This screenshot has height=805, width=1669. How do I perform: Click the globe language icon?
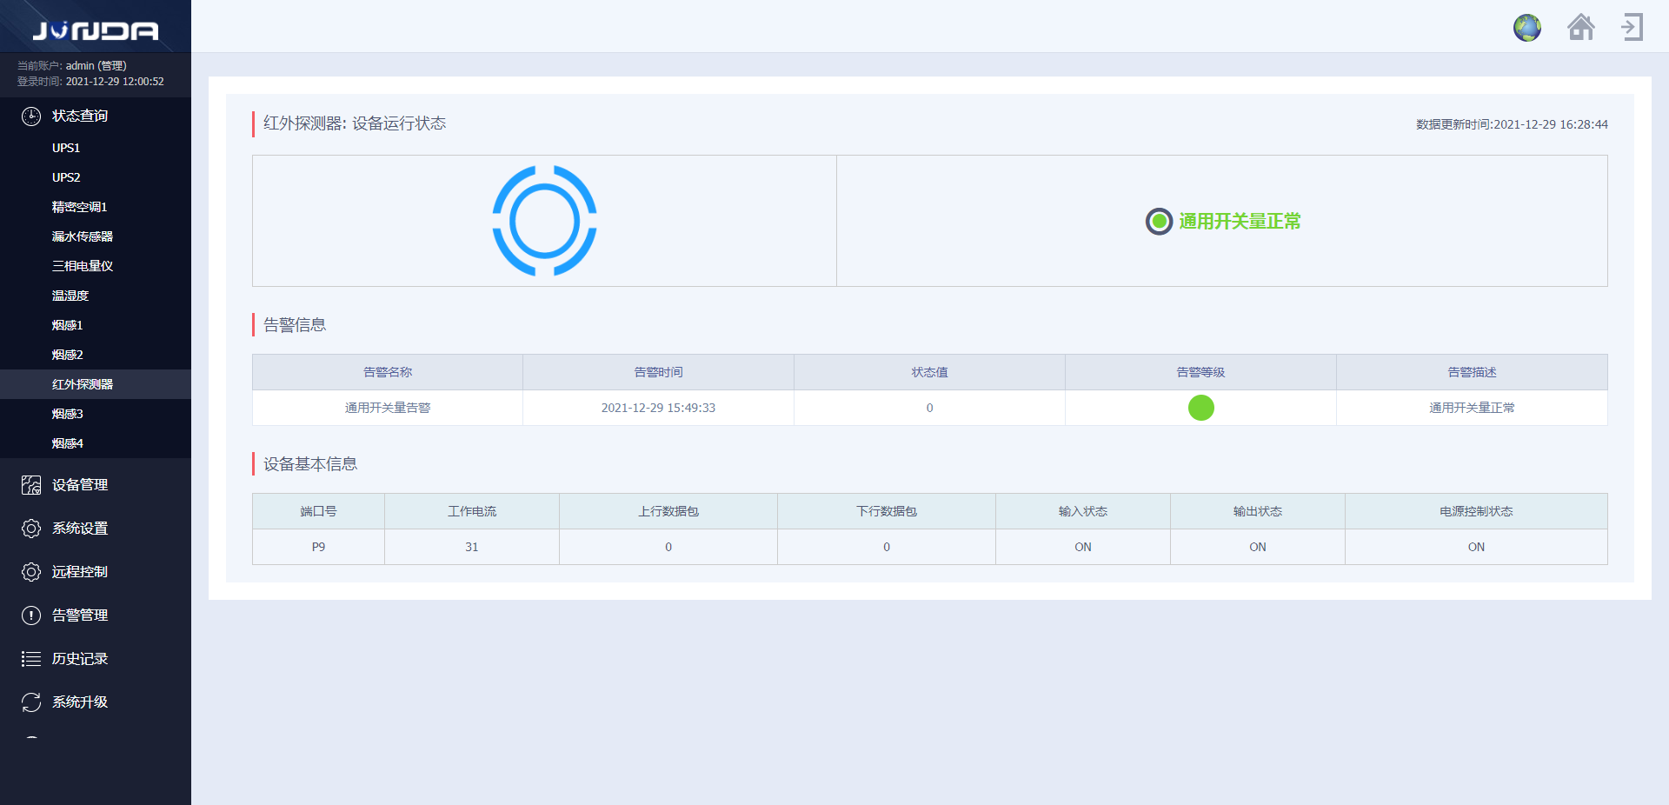tap(1526, 28)
